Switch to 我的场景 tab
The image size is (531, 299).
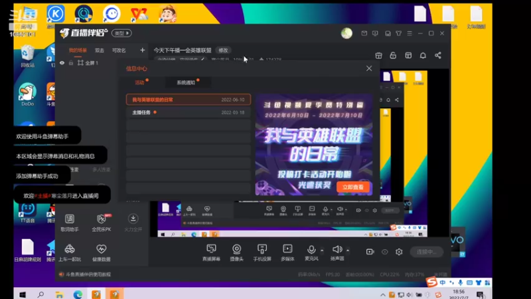78,50
